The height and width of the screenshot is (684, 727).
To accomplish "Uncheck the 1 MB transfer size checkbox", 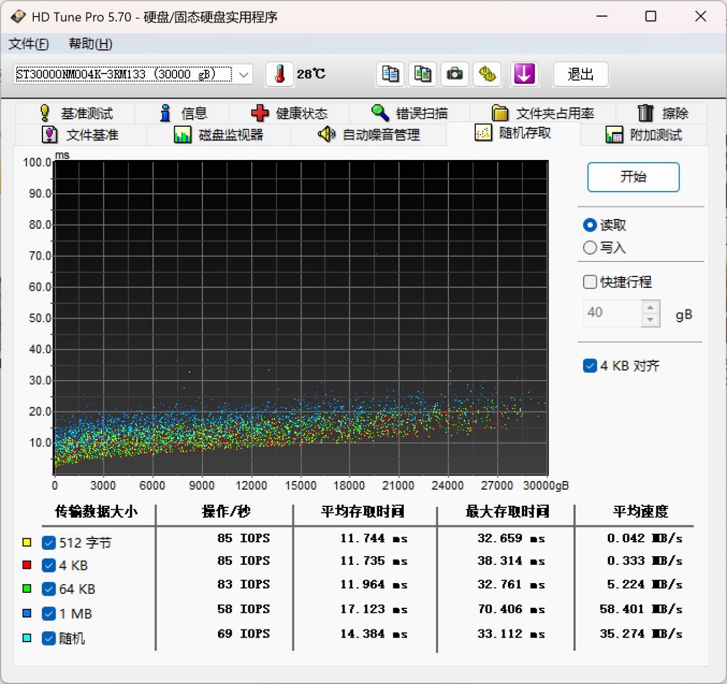I will click(49, 613).
